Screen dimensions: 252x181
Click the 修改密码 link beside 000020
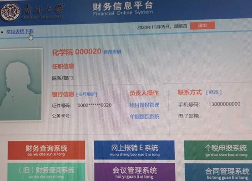point(112,52)
